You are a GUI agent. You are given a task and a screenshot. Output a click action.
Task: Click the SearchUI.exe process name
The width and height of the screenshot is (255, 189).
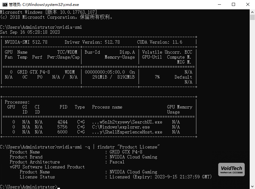pos(127,122)
